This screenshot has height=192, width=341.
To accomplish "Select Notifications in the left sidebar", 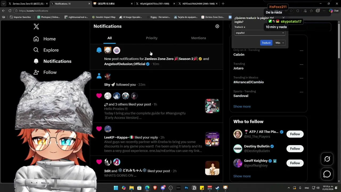I will point(52,61).
